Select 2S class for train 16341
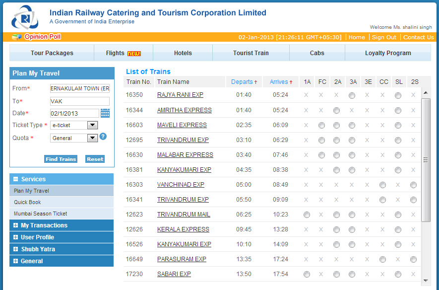Viewport: 439px width, 290px height. click(x=413, y=200)
